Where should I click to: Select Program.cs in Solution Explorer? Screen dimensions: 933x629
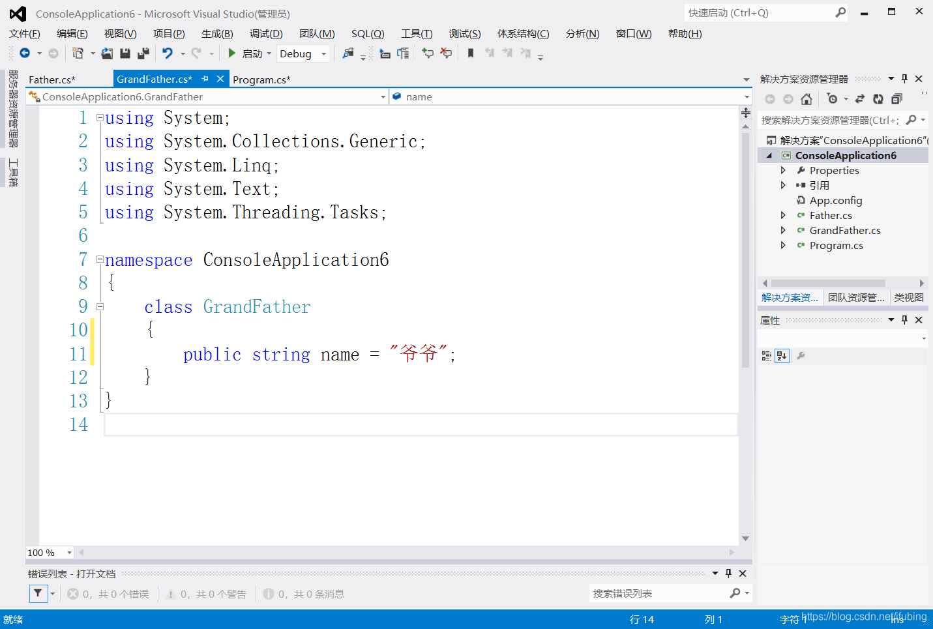837,245
